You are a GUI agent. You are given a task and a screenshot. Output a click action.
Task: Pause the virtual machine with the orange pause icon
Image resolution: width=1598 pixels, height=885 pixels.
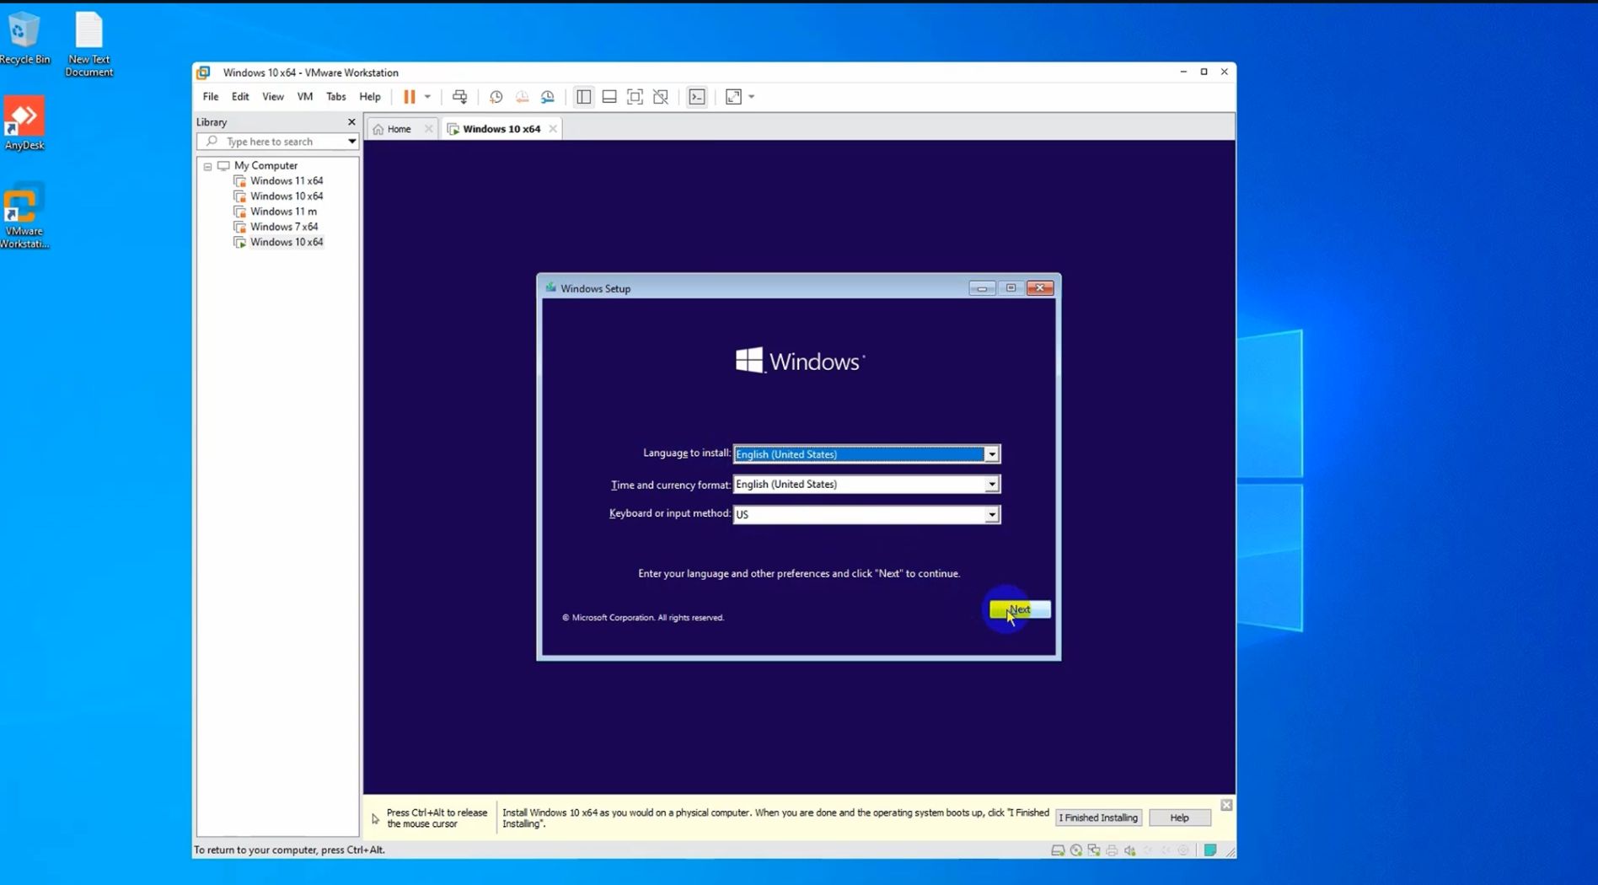tap(409, 97)
